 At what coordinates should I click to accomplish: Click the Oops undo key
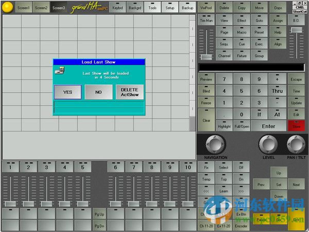tap(278, 8)
